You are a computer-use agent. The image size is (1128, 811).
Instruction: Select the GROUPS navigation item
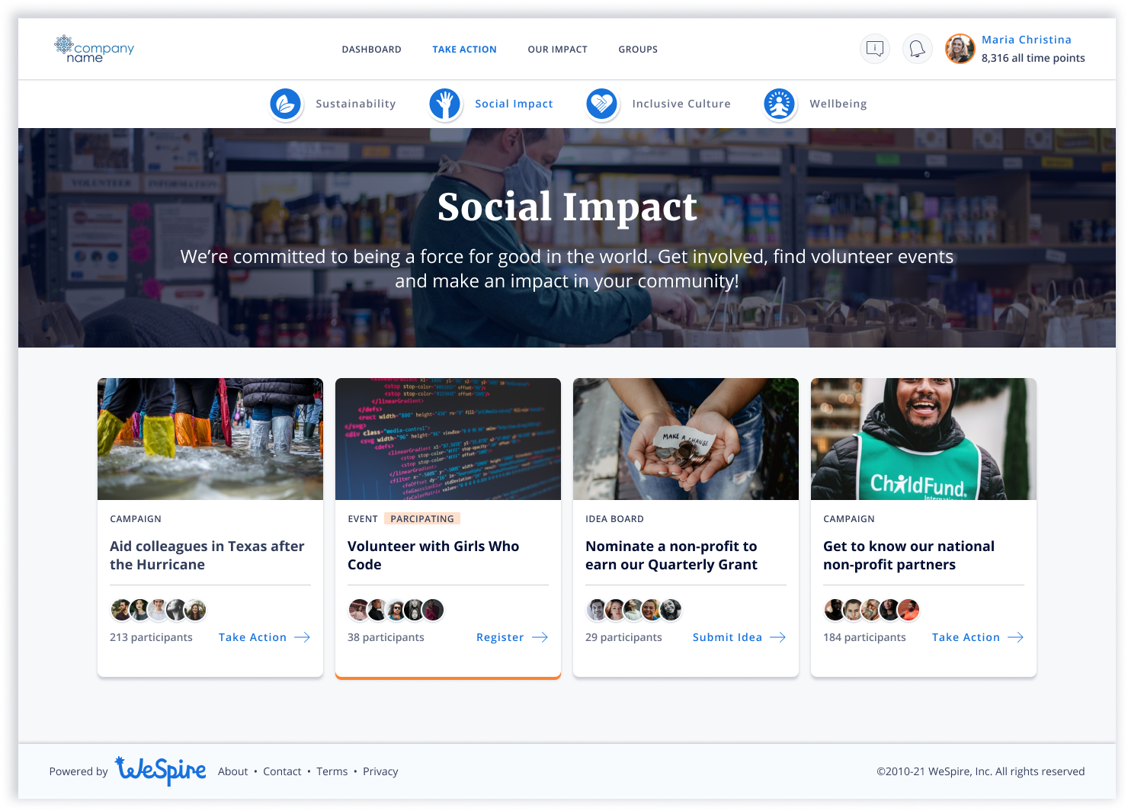pyautogui.click(x=638, y=49)
